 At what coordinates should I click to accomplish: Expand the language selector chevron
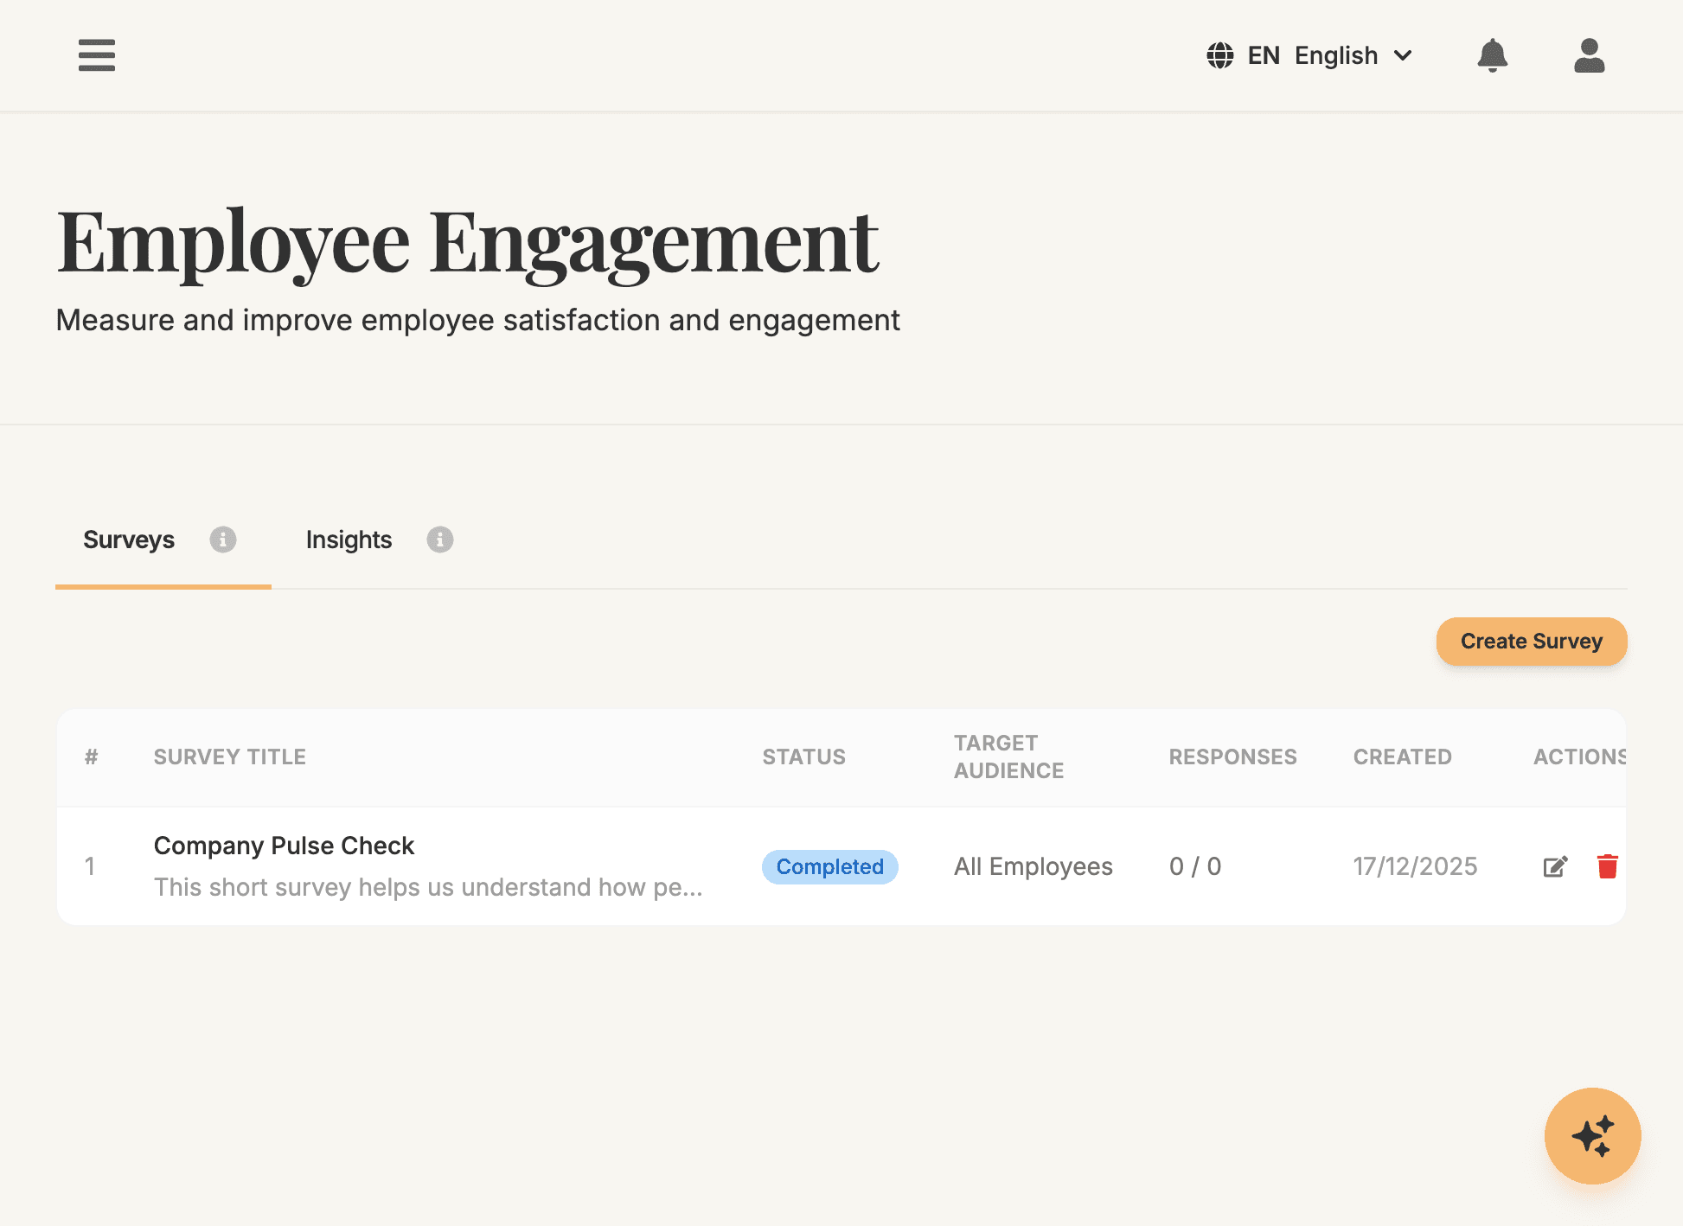(x=1404, y=54)
